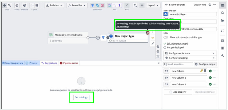This screenshot has width=228, height=110.
Task: Expand Configure write mode
Action: pyautogui.click(x=190, y=53)
